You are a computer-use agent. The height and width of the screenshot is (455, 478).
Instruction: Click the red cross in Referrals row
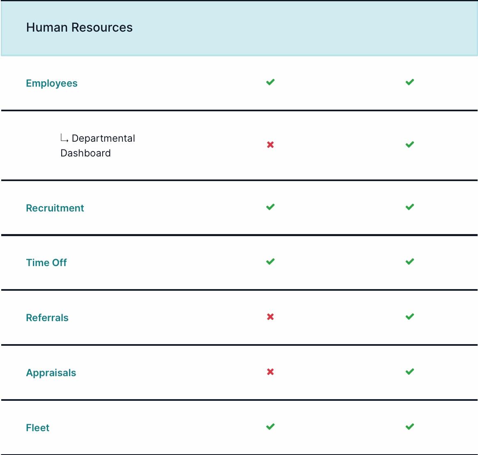[270, 317]
